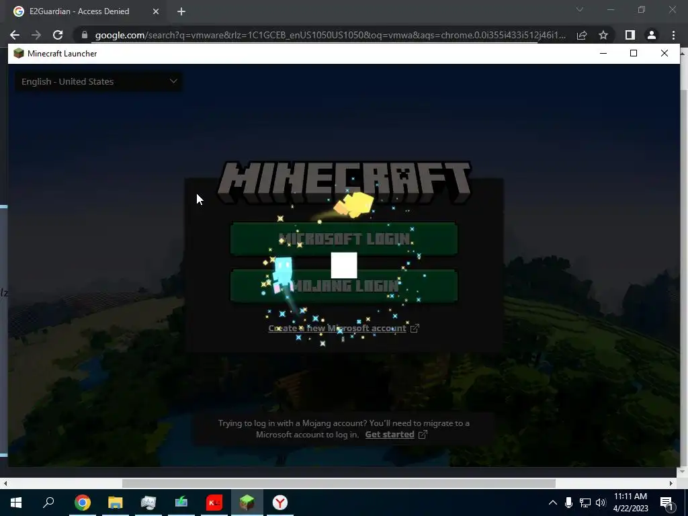The height and width of the screenshot is (516, 688).
Task: Open the Chrome side panel icon
Action: pos(630,35)
